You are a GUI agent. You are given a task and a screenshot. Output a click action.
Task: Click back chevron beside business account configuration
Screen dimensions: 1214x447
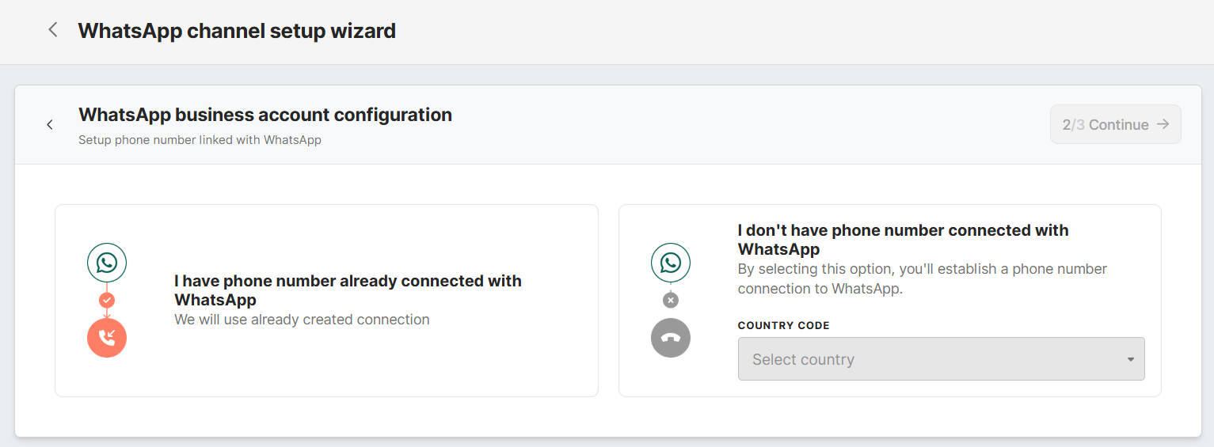coord(50,124)
